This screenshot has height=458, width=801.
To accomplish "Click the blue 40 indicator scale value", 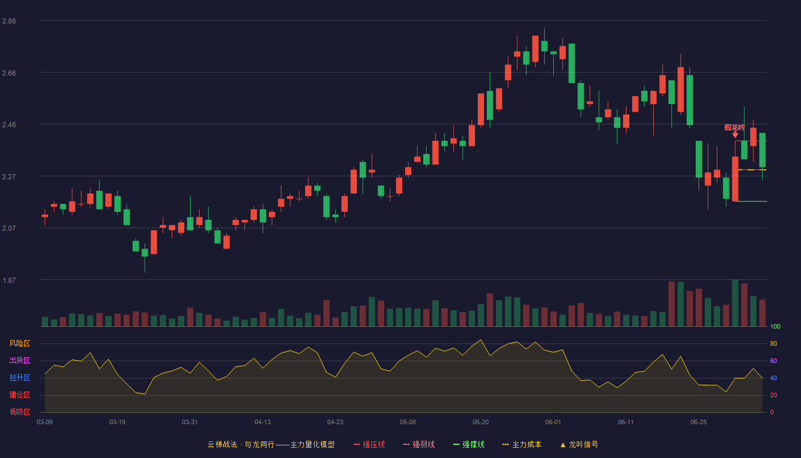I will (774, 378).
